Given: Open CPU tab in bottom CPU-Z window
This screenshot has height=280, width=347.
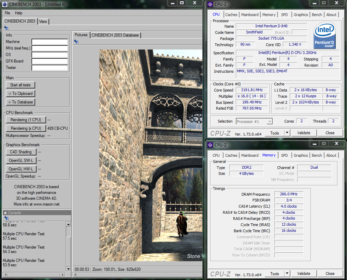Looking at the screenshot, I should coord(216,155).
